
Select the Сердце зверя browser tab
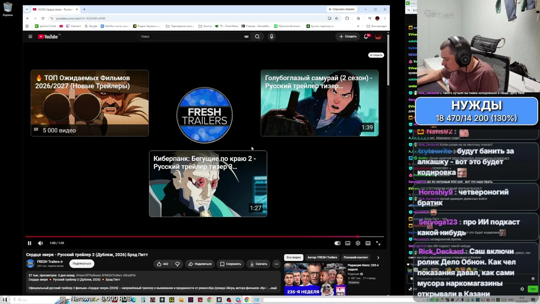[x=55, y=9]
